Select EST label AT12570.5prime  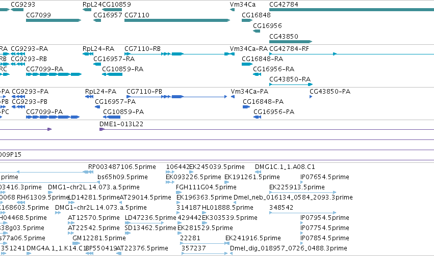[x=94, y=218]
